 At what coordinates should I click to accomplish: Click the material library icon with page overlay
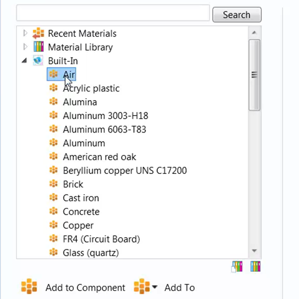237,268
